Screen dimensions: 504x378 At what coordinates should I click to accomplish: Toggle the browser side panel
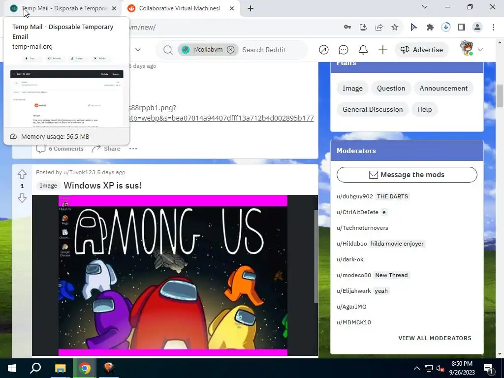[x=462, y=27]
